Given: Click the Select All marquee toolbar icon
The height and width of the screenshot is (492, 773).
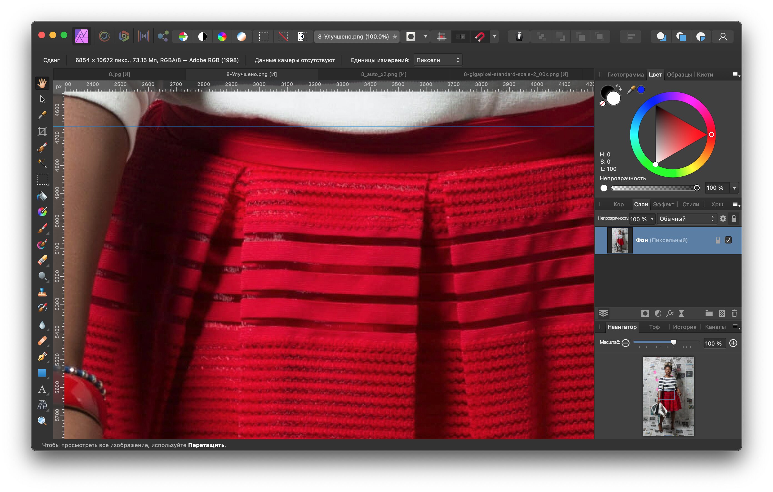Looking at the screenshot, I should pos(263,37).
